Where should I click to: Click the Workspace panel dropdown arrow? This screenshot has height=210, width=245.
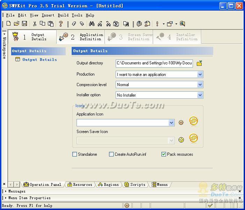click(x=5, y=34)
